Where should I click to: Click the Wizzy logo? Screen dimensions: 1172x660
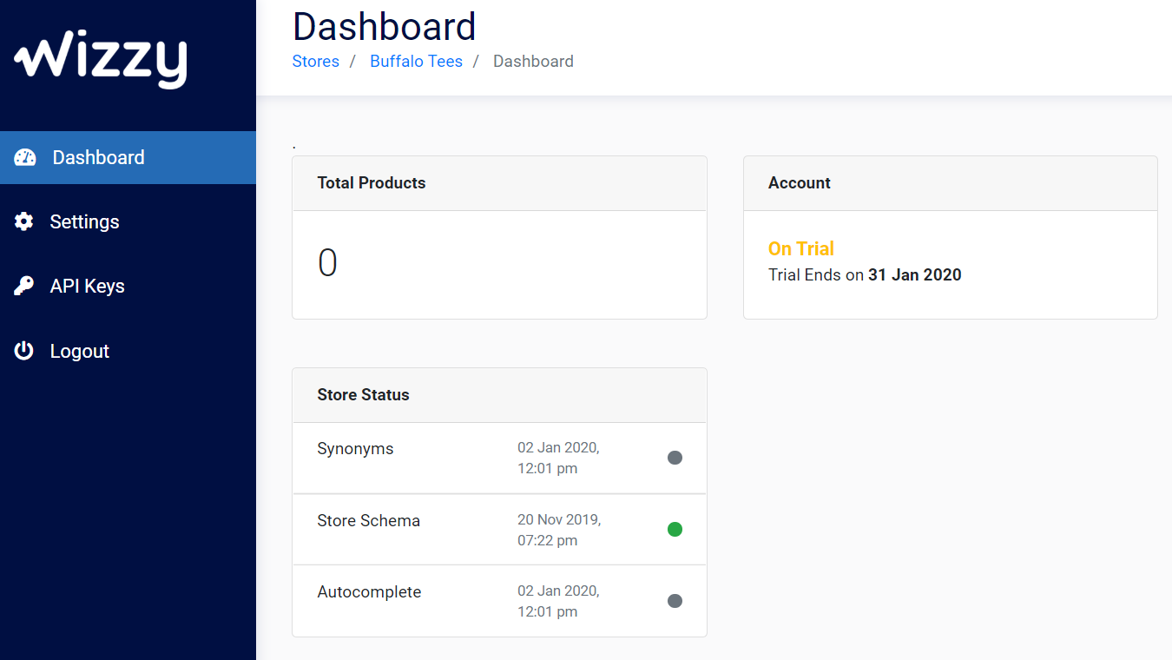[x=99, y=58]
